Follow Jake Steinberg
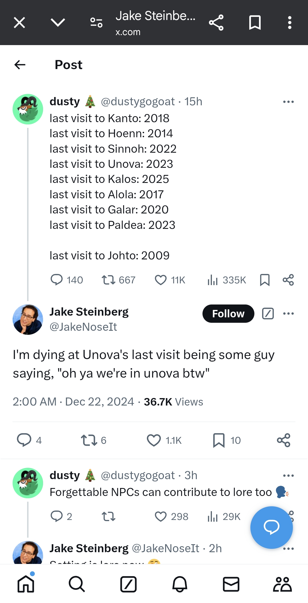Screen dimensions: 308x603 pos(228,314)
